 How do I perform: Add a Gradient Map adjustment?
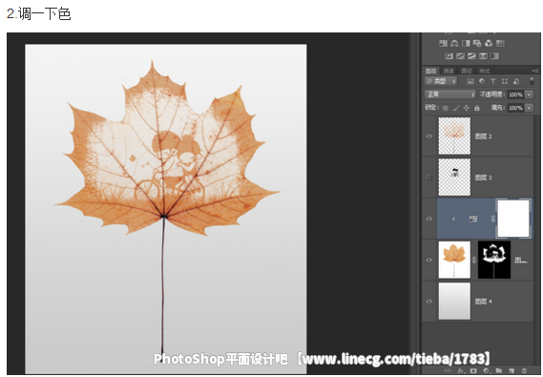coord(494,55)
